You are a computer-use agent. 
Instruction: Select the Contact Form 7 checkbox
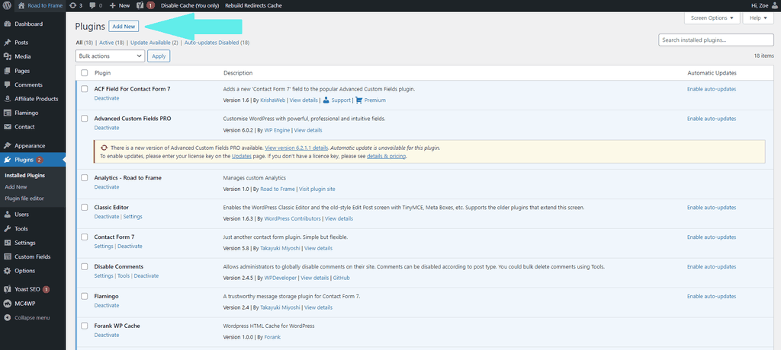pos(85,237)
